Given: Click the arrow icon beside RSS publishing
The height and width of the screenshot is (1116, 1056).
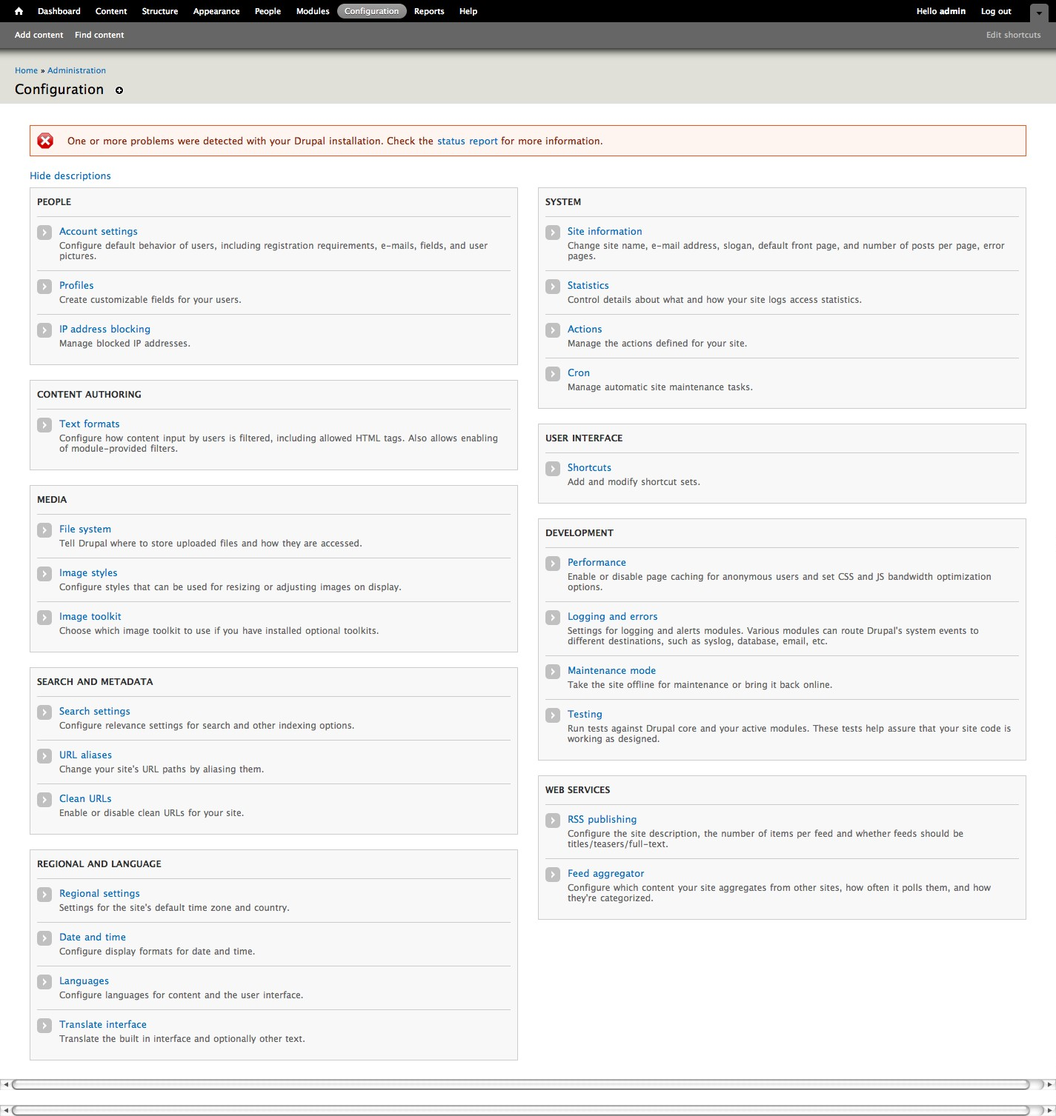Looking at the screenshot, I should [553, 820].
